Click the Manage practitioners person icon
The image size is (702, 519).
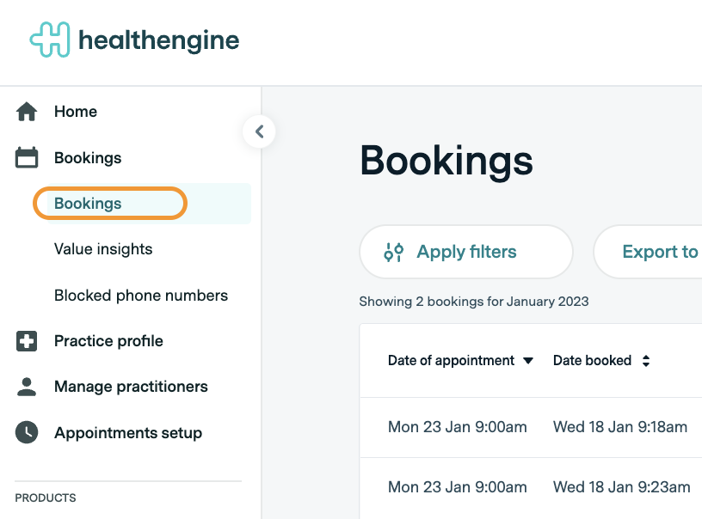click(x=27, y=387)
